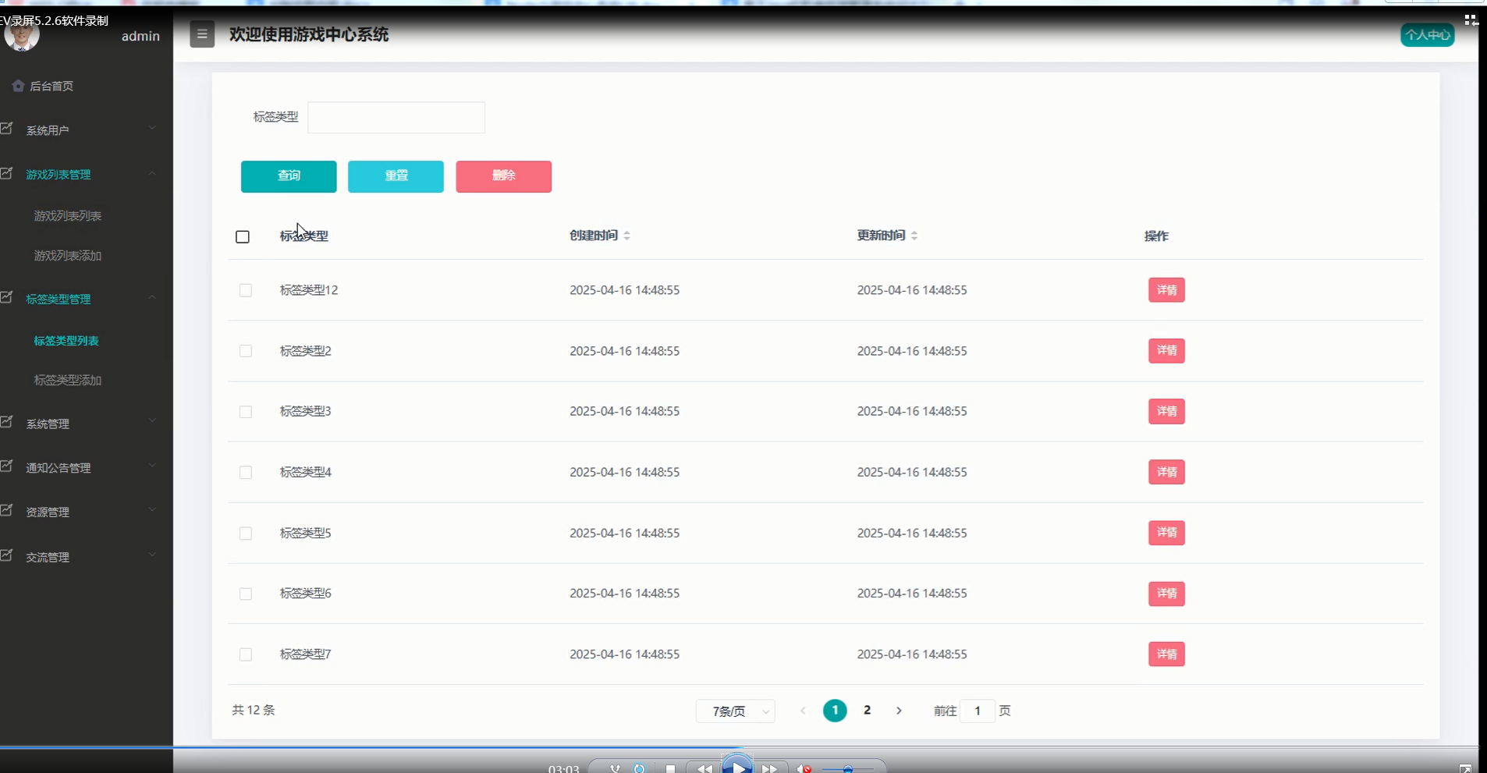This screenshot has height=773, width=1487.
Task: Open 后台首页 in the sidebar
Action: (51, 86)
